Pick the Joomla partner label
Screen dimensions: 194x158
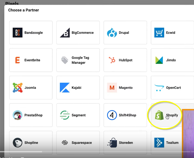coord(30,88)
